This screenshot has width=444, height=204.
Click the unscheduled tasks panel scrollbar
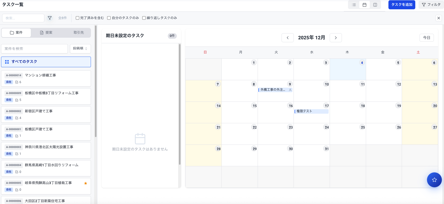pos(180,104)
